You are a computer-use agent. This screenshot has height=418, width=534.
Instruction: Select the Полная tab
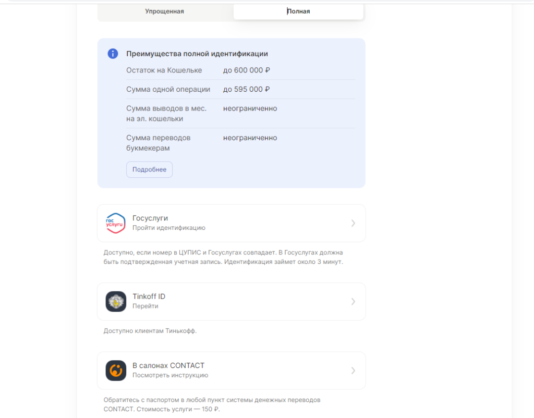pyautogui.click(x=298, y=11)
